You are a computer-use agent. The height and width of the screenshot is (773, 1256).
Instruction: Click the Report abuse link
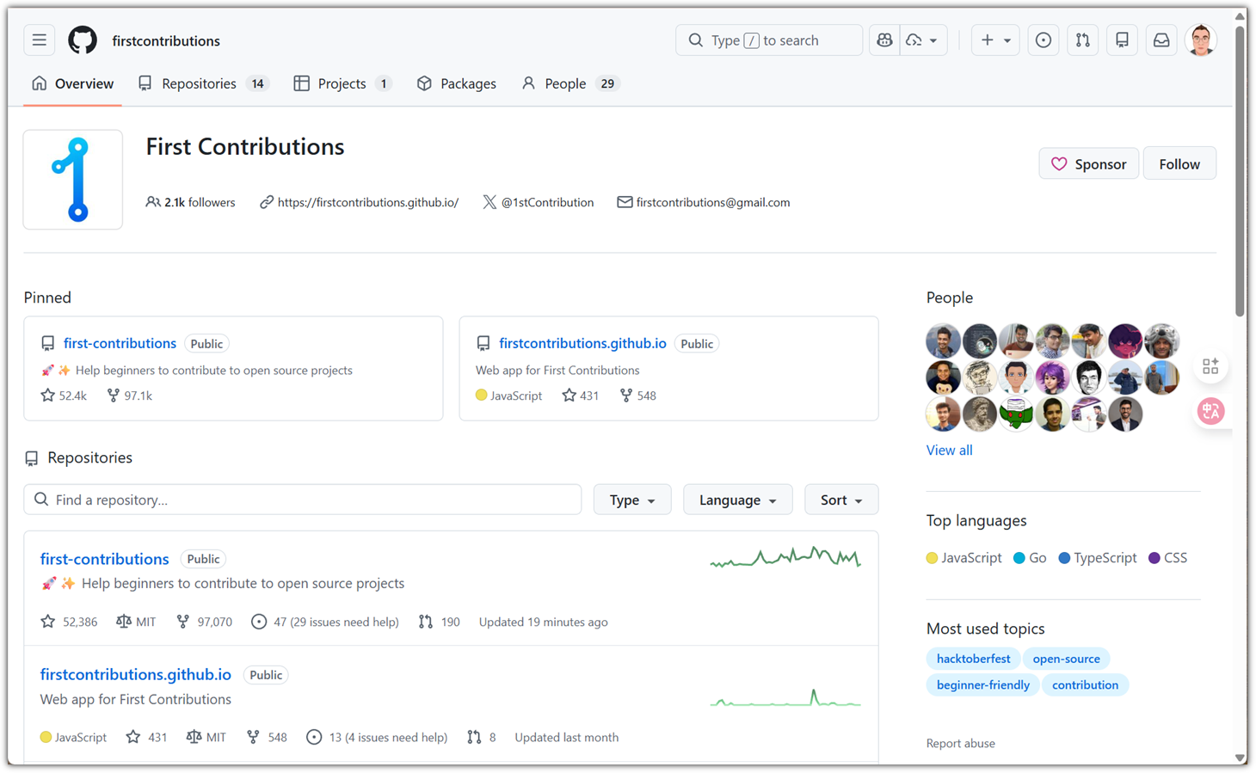pos(960,744)
